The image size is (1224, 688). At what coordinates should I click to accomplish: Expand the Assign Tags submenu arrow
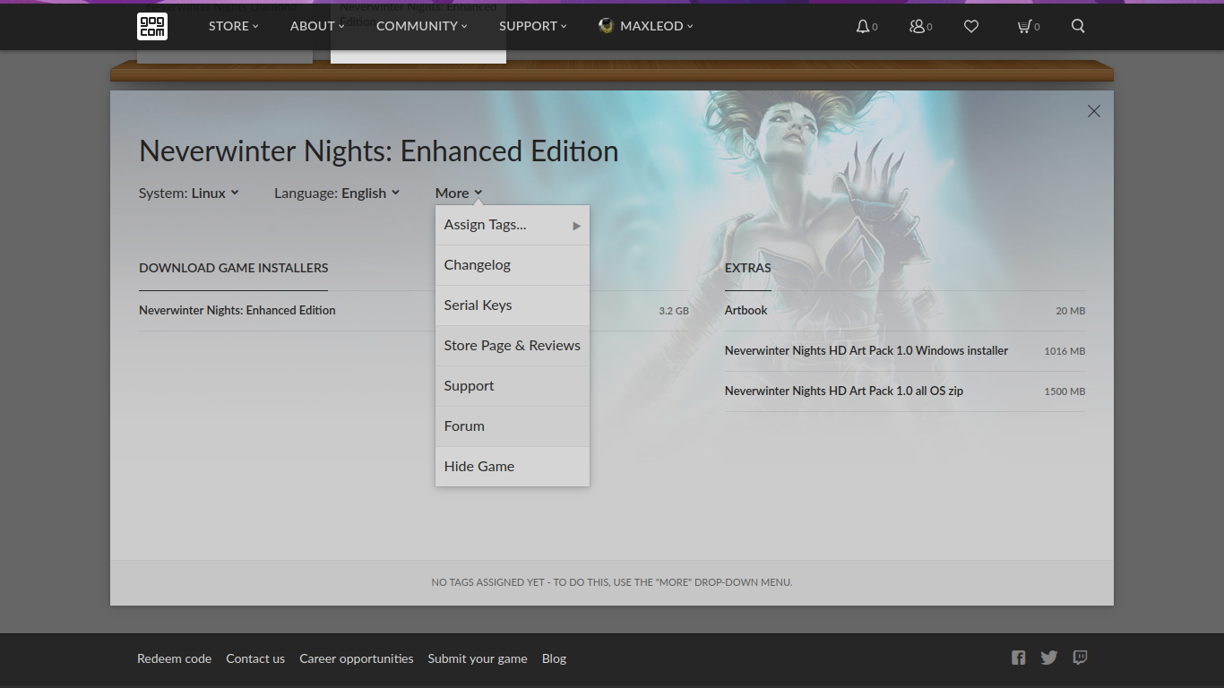point(577,226)
